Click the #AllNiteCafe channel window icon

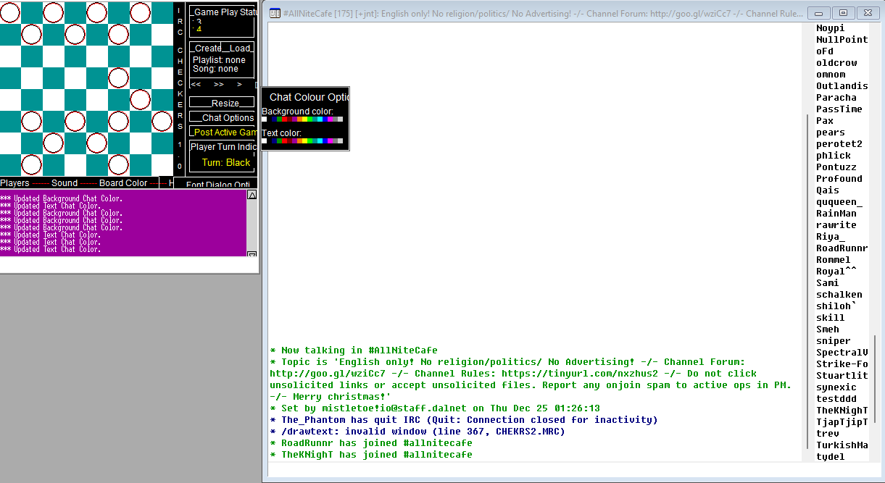coord(275,13)
